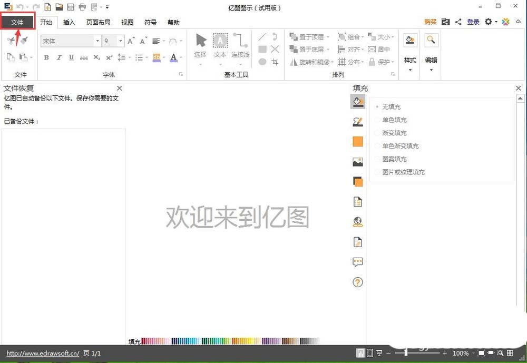Image resolution: width=527 pixels, height=363 pixels.
Task: Open the edrawsoft.cn link in status bar
Action: click(42, 353)
